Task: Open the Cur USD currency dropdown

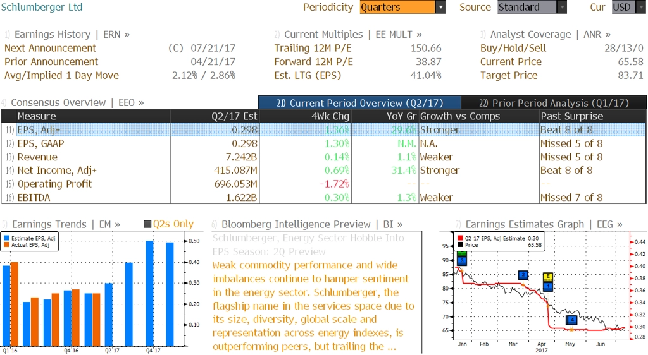Action: coord(628,7)
